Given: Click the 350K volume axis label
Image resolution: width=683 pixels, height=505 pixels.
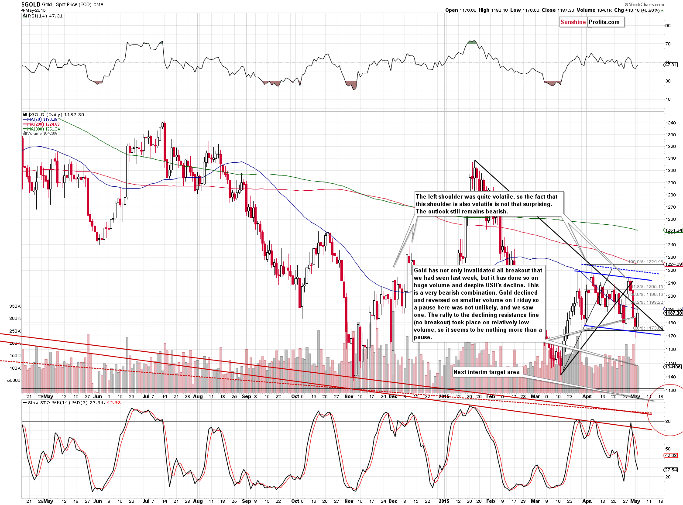Looking at the screenshot, I should (15, 306).
